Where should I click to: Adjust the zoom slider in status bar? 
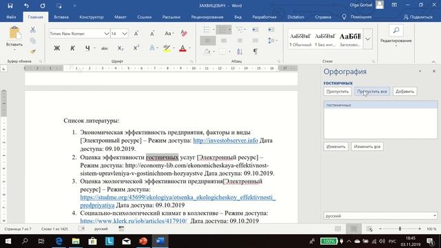pyautogui.click(x=400, y=229)
